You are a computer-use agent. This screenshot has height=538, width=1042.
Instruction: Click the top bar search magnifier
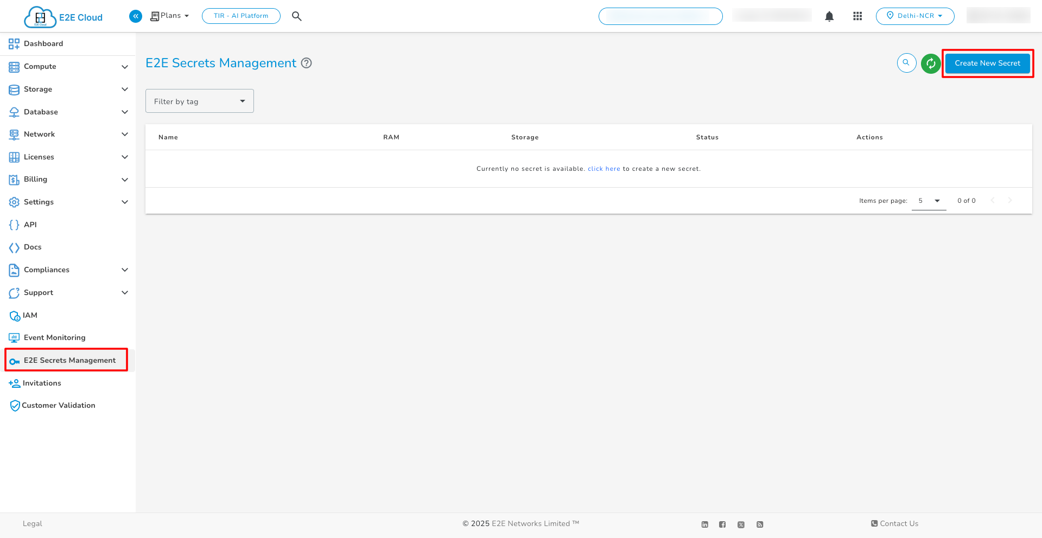click(296, 16)
